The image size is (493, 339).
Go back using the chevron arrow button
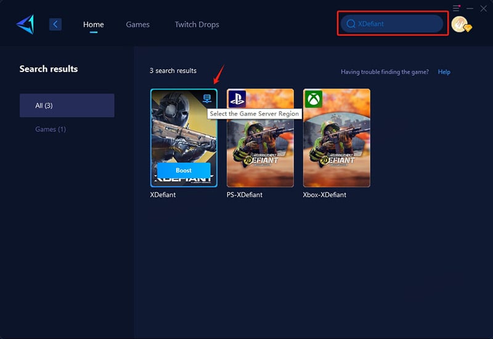pos(55,24)
